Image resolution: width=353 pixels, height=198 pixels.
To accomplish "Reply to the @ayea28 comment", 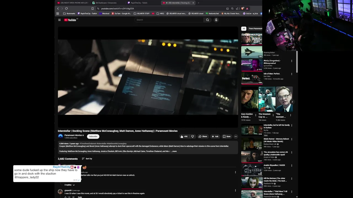I will [80, 197].
